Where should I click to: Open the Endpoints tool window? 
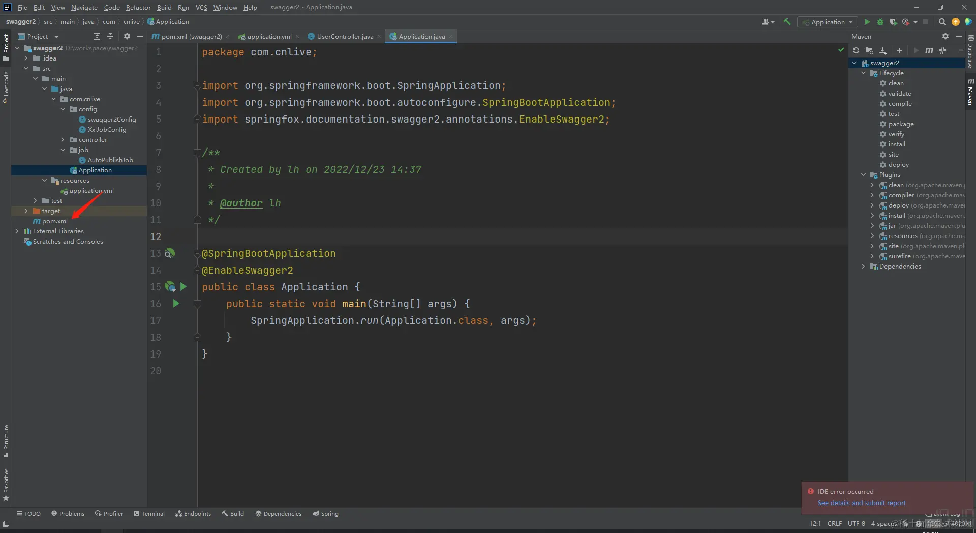point(193,514)
